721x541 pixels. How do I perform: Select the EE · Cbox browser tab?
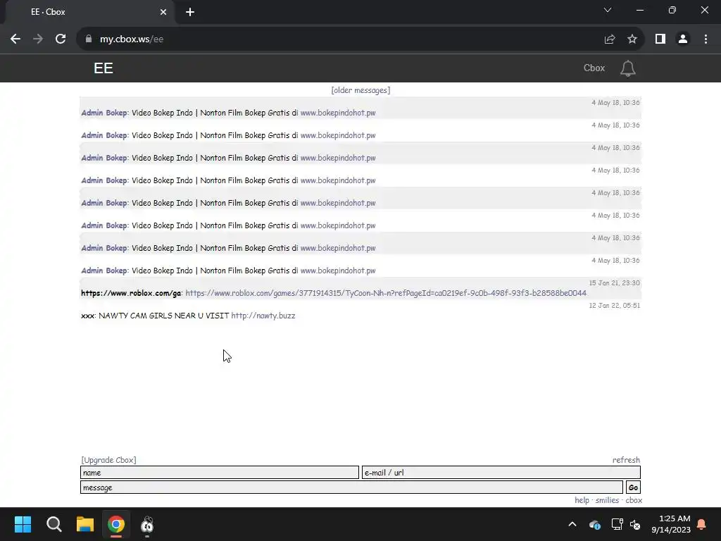tap(89, 12)
